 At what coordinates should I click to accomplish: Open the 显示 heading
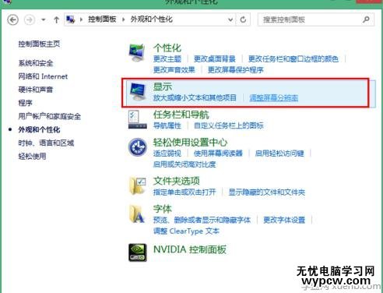click(x=163, y=86)
